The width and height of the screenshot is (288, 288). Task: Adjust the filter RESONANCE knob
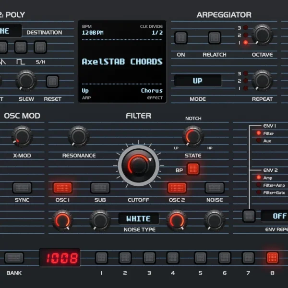tap(79, 136)
